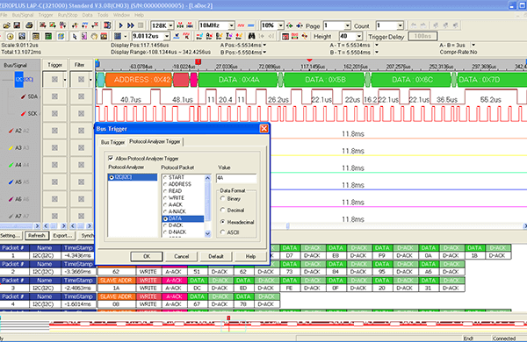
Task: Click the Trigger Delay 100ns field
Action: click(422, 36)
